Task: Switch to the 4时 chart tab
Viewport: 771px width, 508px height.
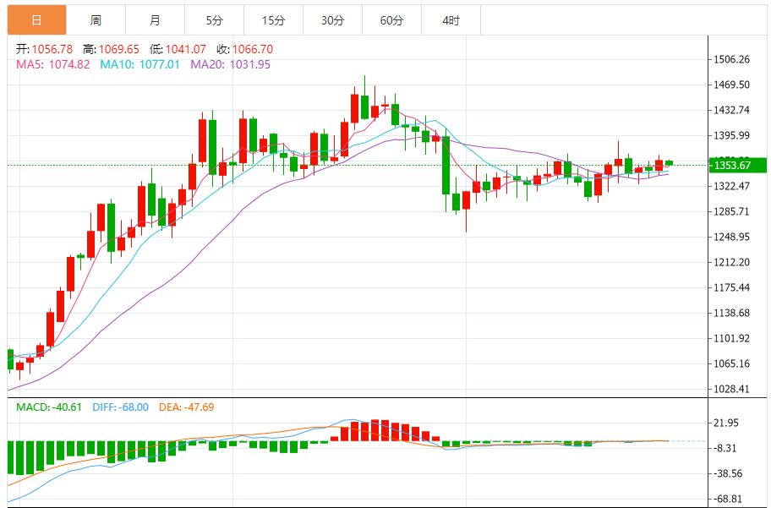Action: click(451, 19)
